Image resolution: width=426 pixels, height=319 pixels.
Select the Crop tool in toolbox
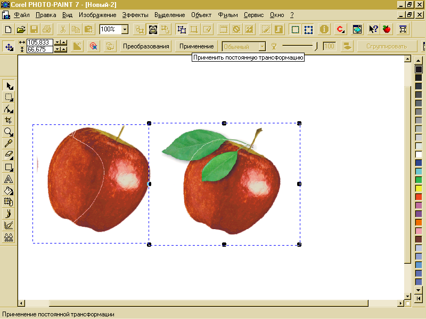pyautogui.click(x=9, y=120)
